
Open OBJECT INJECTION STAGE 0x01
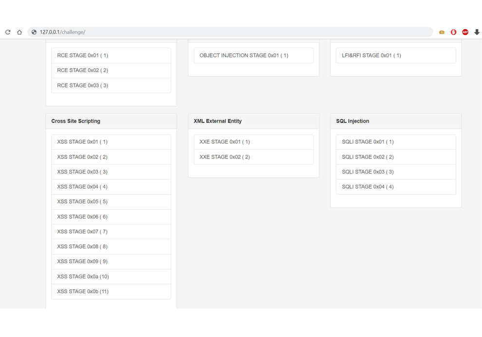[x=254, y=55]
